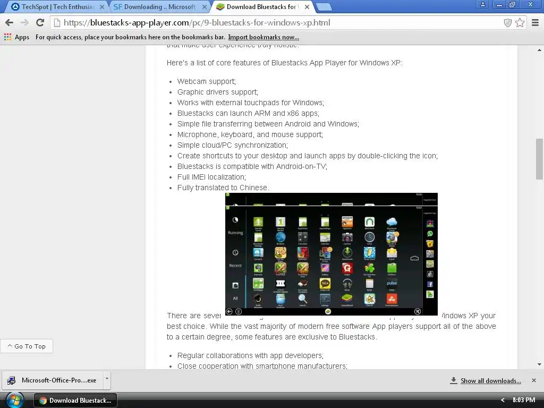The image size is (544, 408).
Task: Click the back arrow in Bluestacks screenshot
Action: [229, 311]
